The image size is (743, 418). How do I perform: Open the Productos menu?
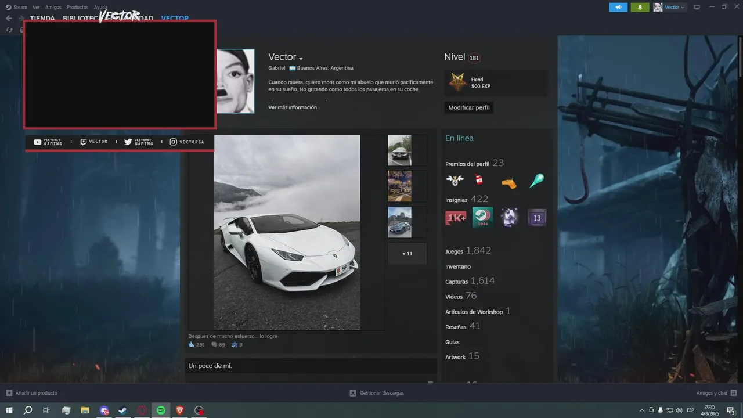pyautogui.click(x=77, y=7)
